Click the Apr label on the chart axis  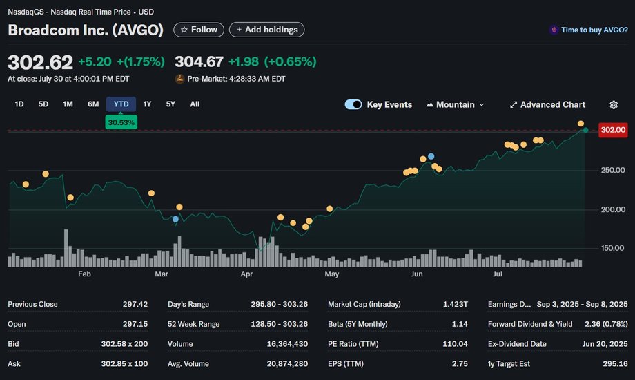click(x=246, y=274)
